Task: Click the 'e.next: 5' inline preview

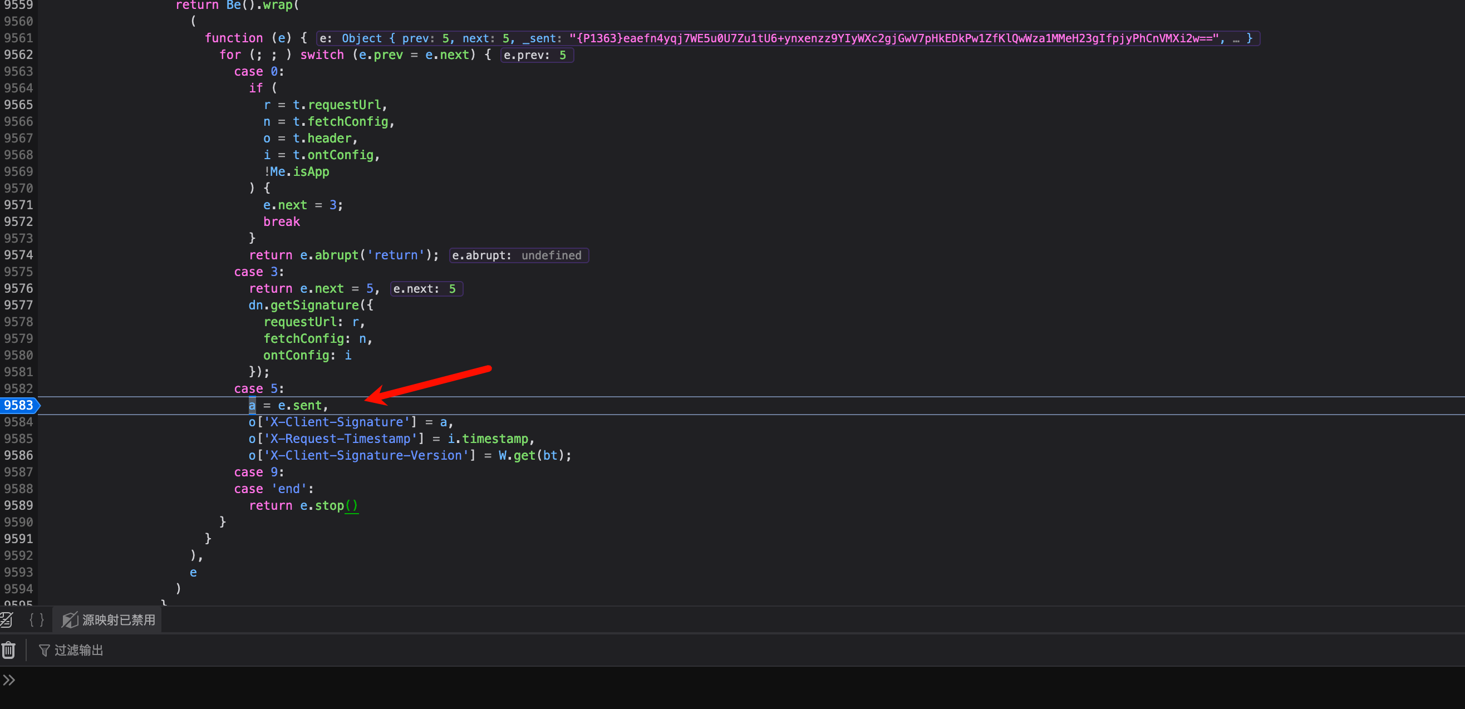Action: coord(426,289)
